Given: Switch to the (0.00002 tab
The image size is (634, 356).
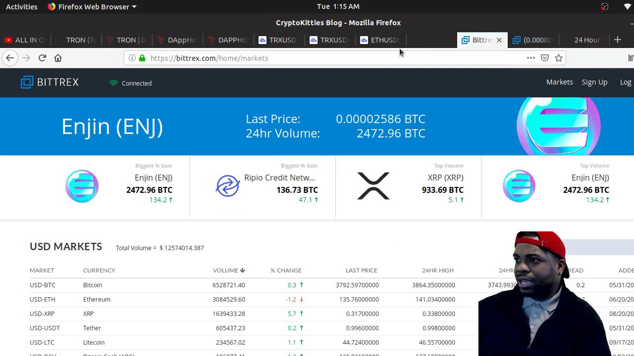Looking at the screenshot, I should [x=533, y=40].
